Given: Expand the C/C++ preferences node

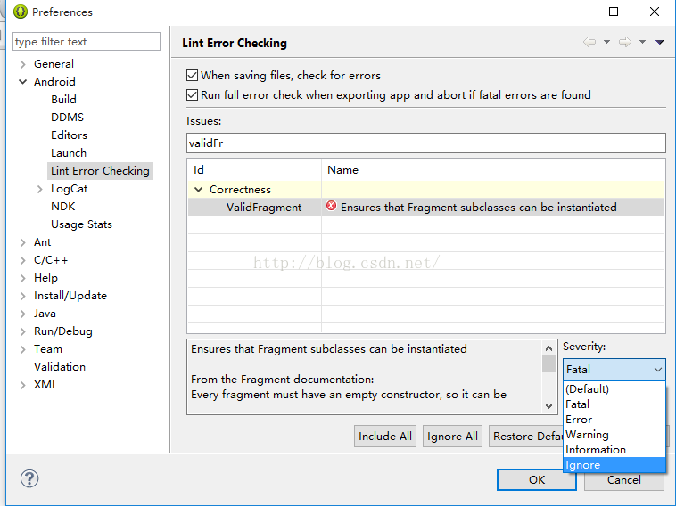Looking at the screenshot, I should click(x=23, y=260).
